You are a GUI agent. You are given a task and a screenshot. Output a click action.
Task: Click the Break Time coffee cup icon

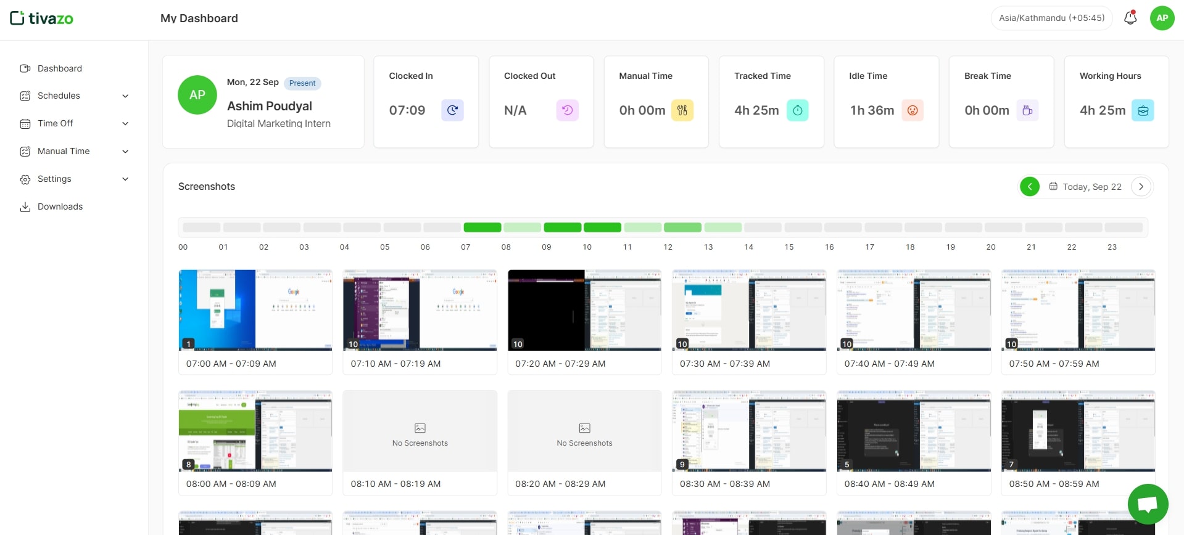[x=1027, y=110]
